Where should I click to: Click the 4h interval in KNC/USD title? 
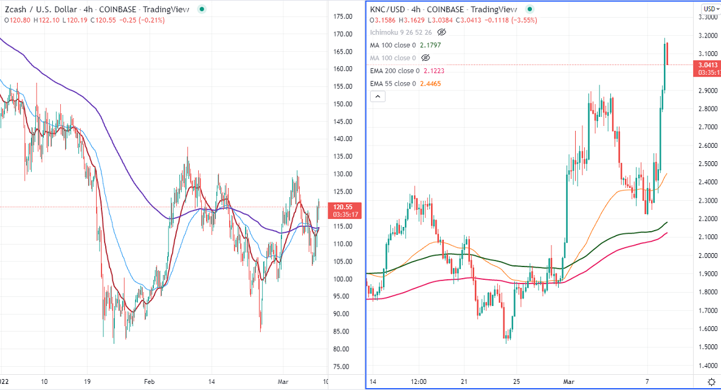[416, 9]
